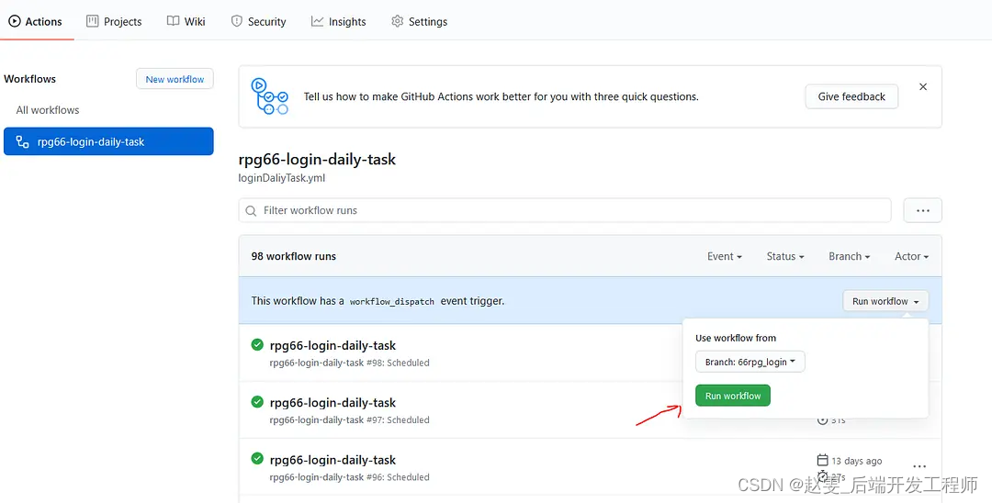Switch to the Projects tab
This screenshot has height=503, width=992.
point(114,21)
